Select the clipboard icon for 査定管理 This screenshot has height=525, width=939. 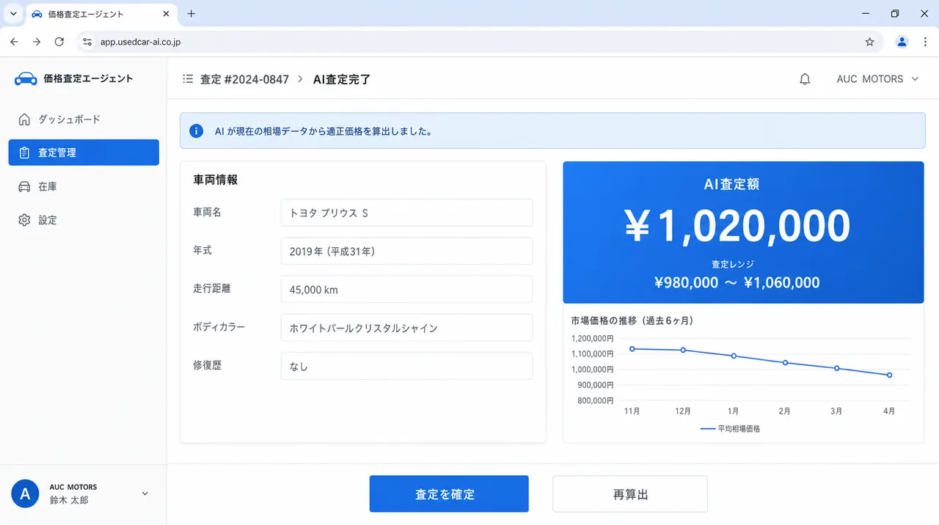[24, 153]
